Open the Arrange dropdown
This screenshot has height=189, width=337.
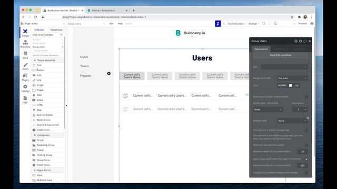(x=254, y=24)
